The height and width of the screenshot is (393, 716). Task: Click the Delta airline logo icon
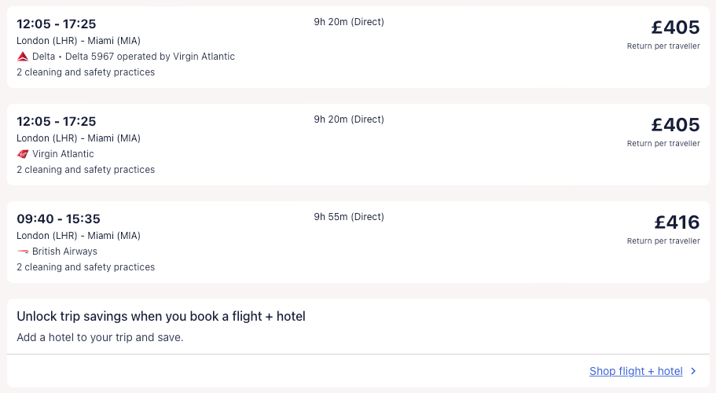coord(23,57)
